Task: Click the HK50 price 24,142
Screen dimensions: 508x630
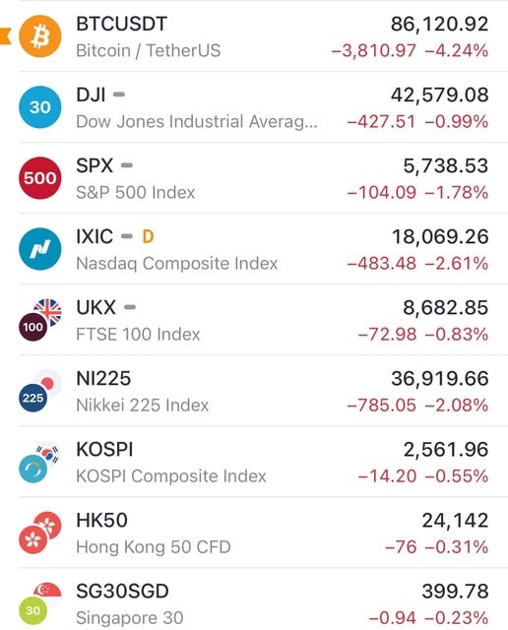Action: (455, 521)
